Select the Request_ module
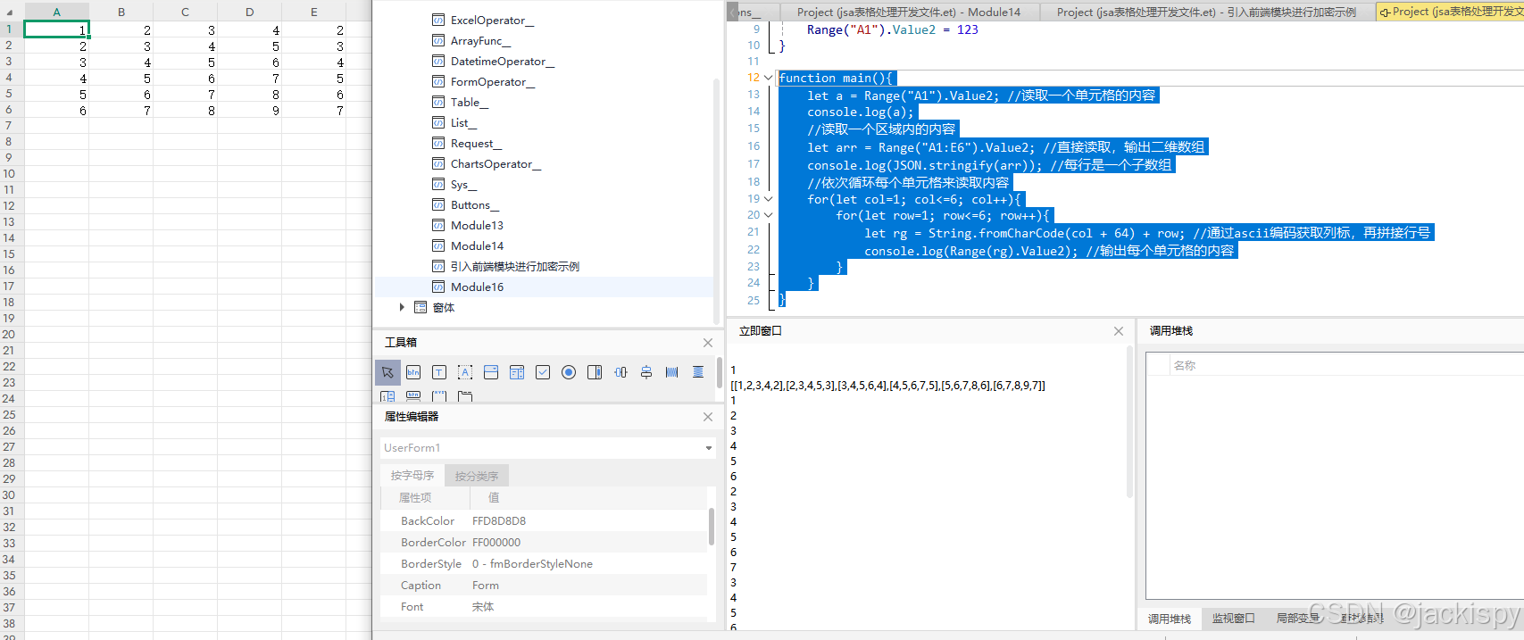Image resolution: width=1524 pixels, height=640 pixels. click(x=476, y=143)
